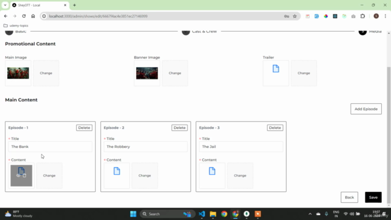This screenshot has height=220, width=391.
Task: Go to browser home page
Action: (x=33, y=16)
